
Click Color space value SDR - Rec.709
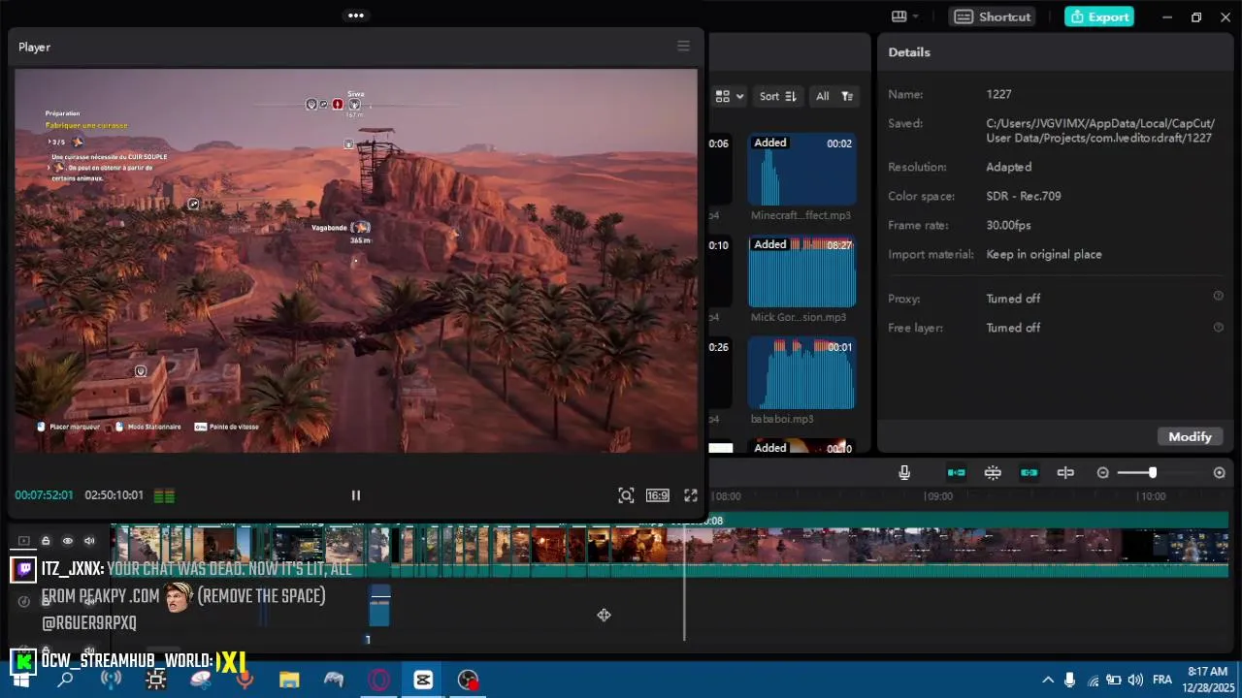[x=1024, y=196]
